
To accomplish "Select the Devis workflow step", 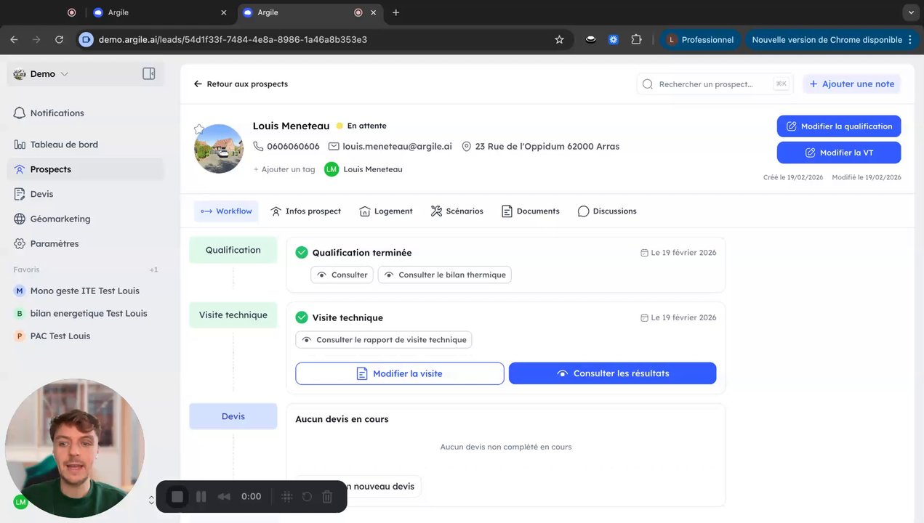I will (233, 416).
